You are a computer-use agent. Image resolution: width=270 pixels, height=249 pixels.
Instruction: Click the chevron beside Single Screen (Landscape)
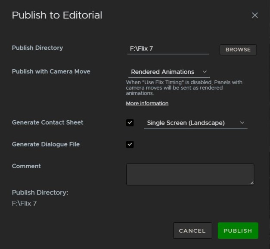(x=242, y=123)
